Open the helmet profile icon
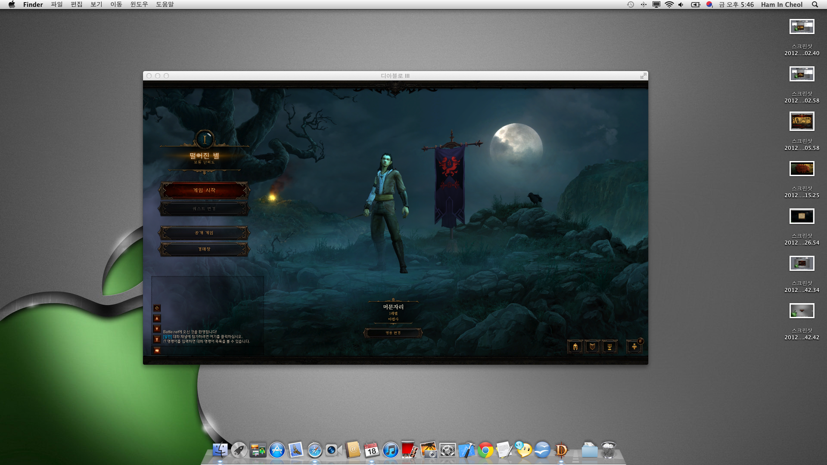Screen dimensions: 827x465 (x=575, y=347)
